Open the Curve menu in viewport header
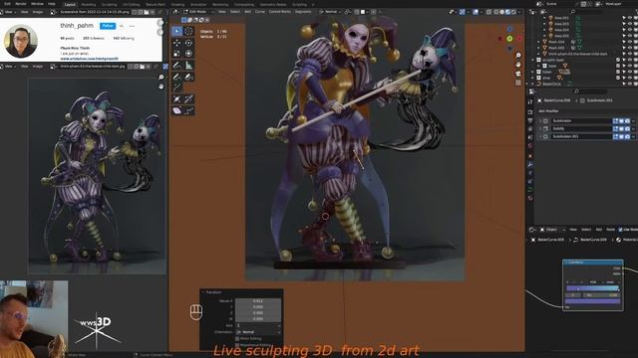This screenshot has height=358, width=638. point(260,12)
